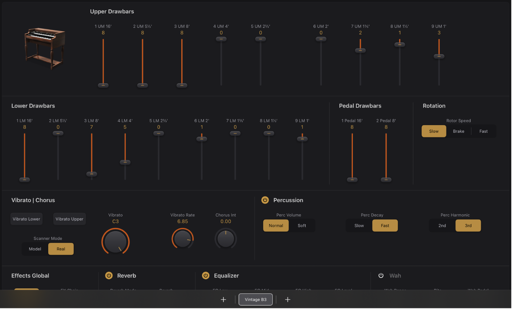
Task: Enable the Wah effect power icon
Action: click(381, 276)
